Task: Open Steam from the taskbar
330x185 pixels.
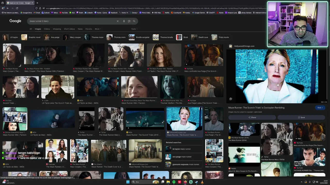Action: pos(196,182)
